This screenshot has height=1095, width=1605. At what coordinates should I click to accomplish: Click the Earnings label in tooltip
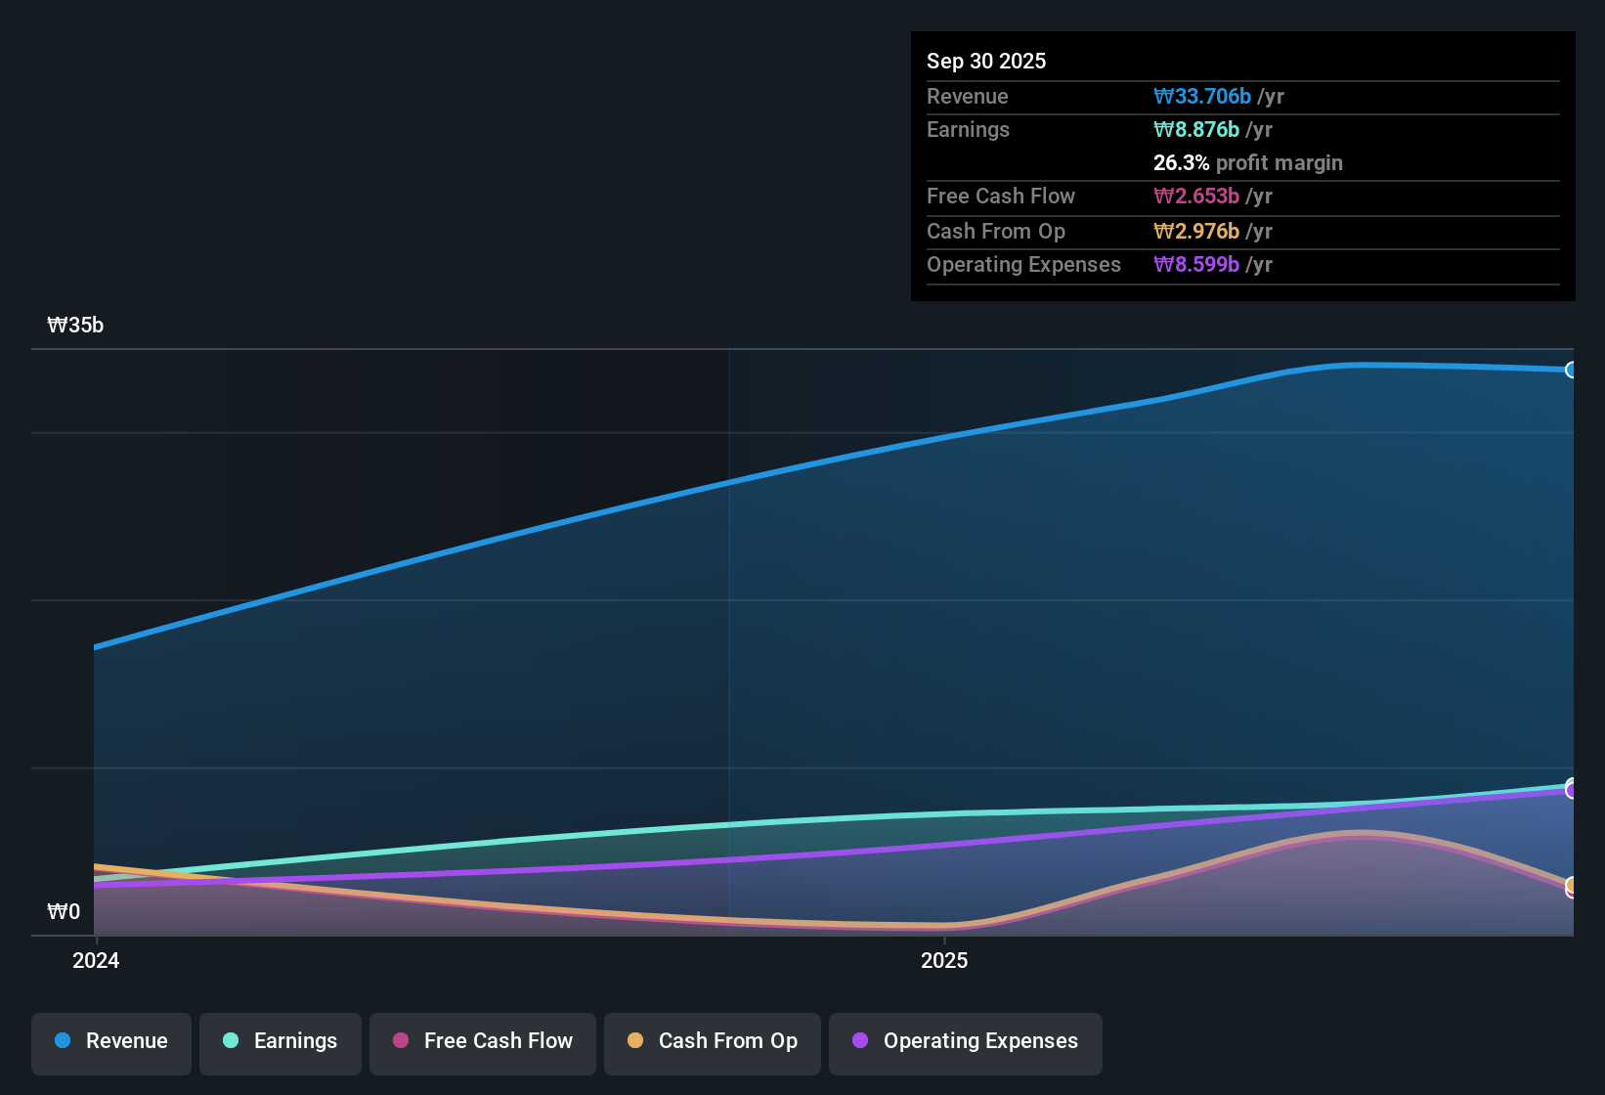pyautogui.click(x=968, y=129)
